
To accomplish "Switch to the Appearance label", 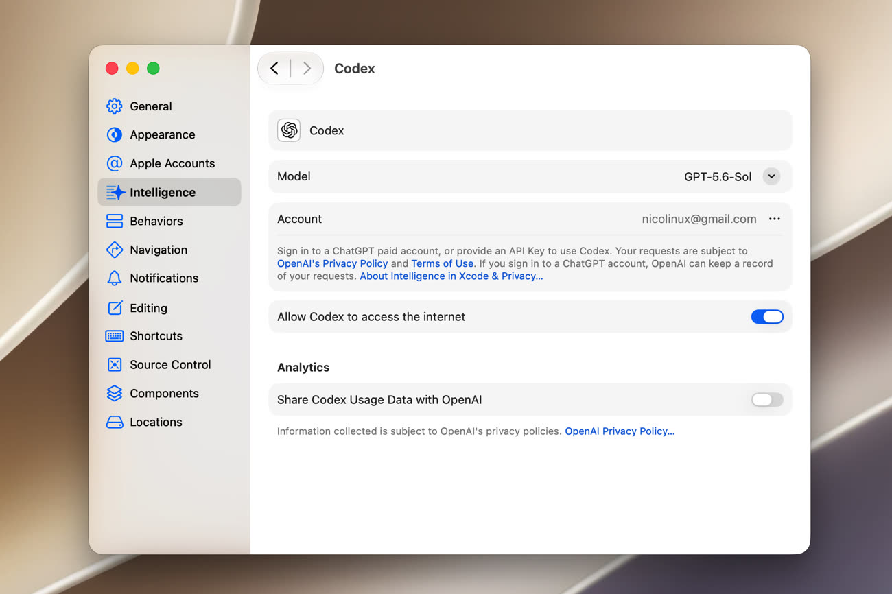I will coord(163,134).
